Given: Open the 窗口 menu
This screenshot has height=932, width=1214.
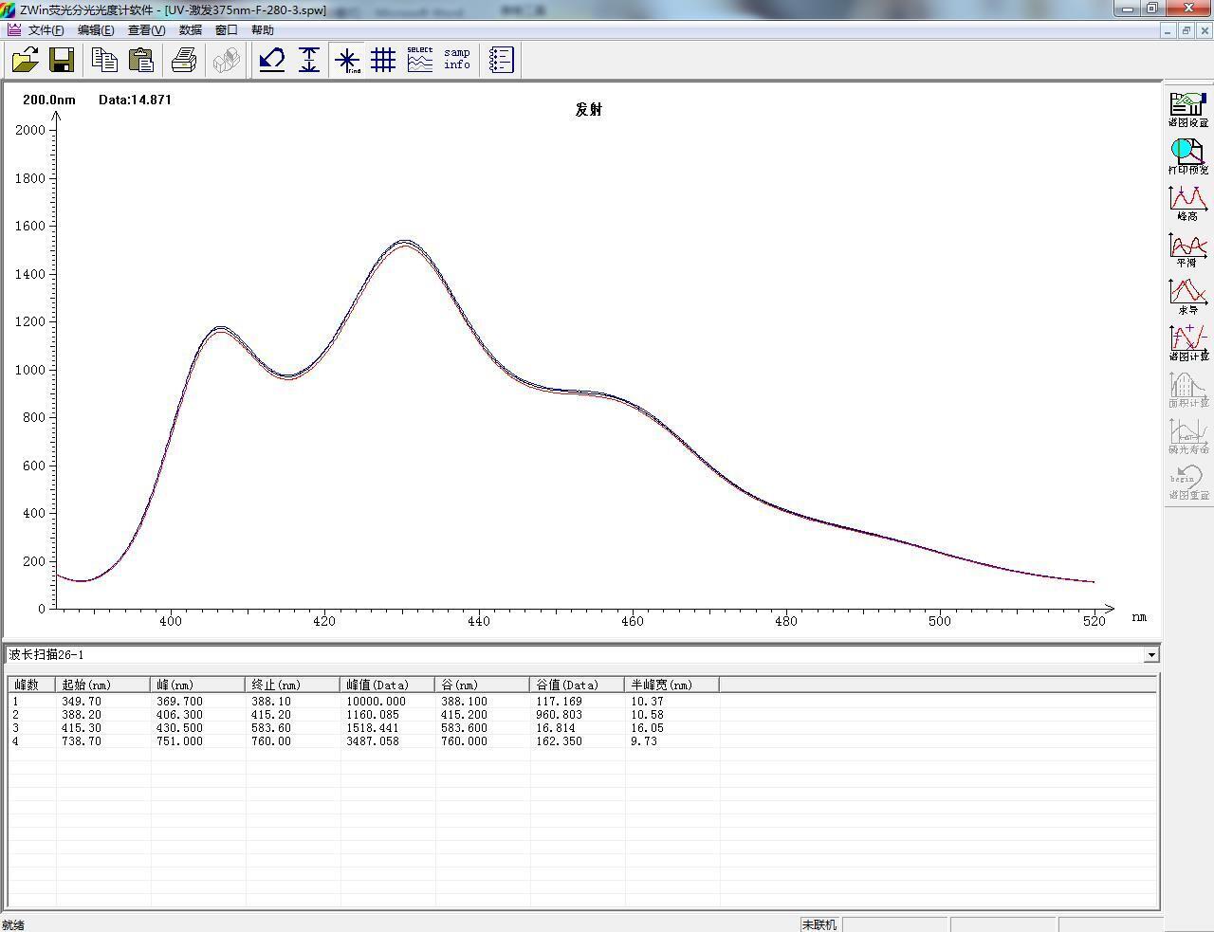Looking at the screenshot, I should pos(227,30).
